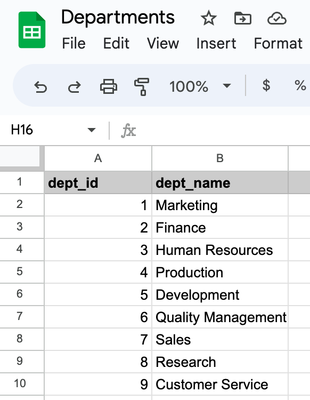Screen dimensions: 310x400
Task: Expand the name box dropdown arrow
Action: (92, 130)
